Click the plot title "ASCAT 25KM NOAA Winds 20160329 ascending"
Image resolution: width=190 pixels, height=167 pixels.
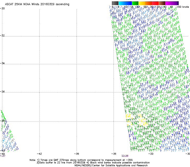tap(37, 4)
